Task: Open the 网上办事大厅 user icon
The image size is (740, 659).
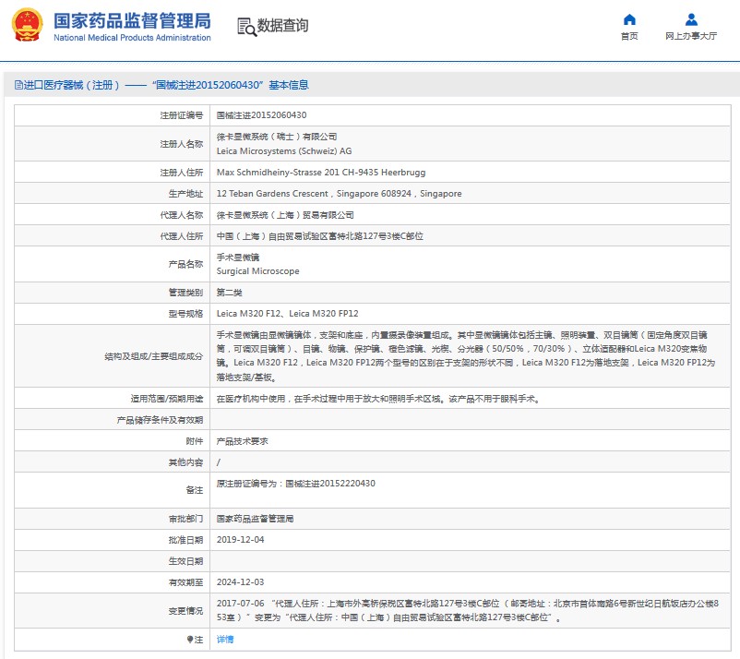Action: 690,19
